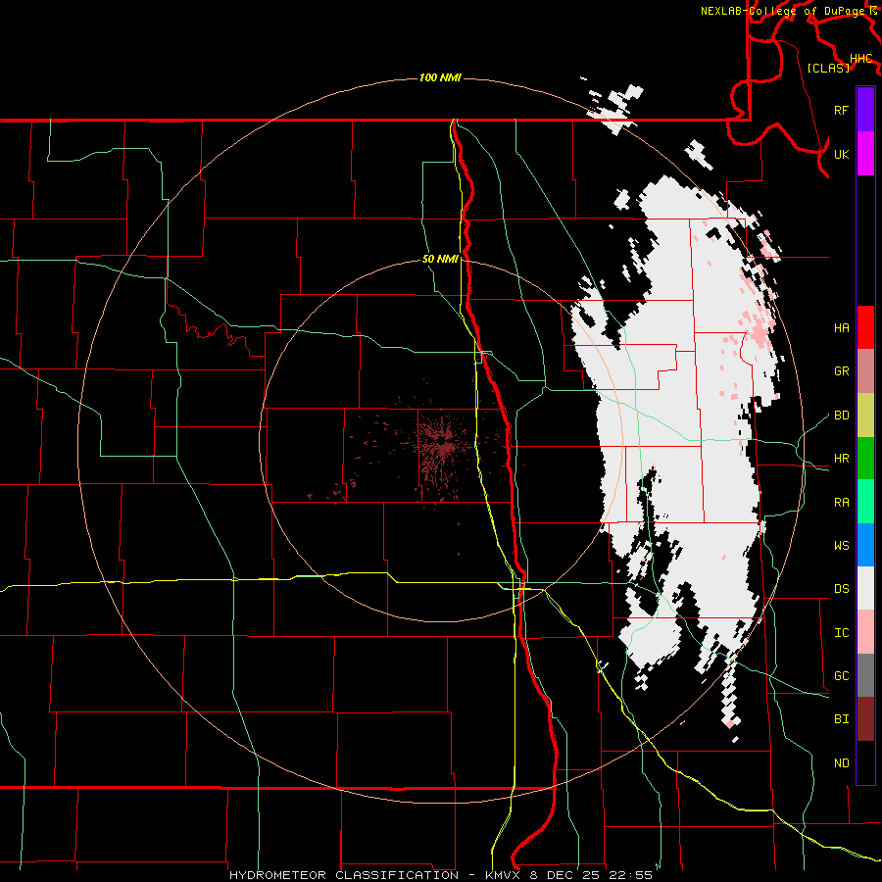Click the 'BI' legend label

(x=841, y=719)
